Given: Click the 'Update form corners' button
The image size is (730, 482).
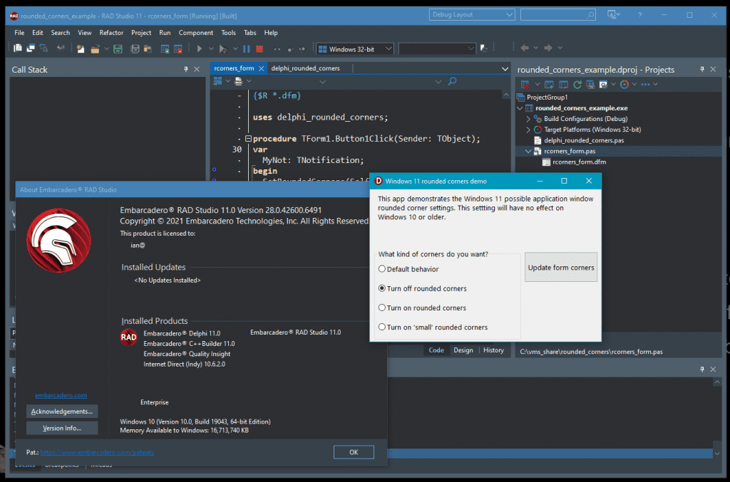Looking at the screenshot, I should click(561, 267).
